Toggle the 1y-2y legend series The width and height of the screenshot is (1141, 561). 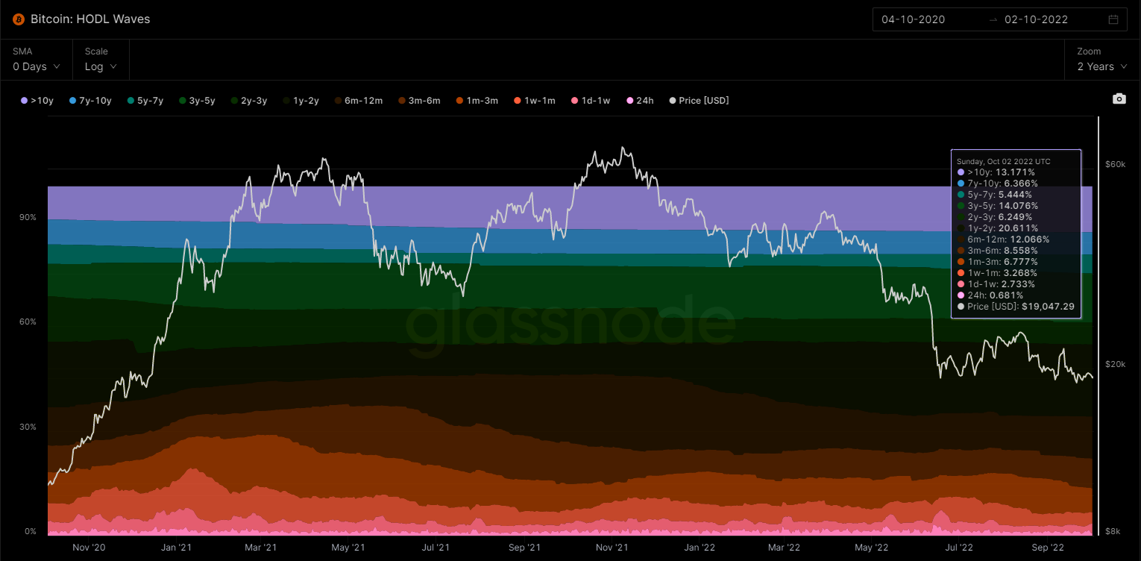click(301, 100)
